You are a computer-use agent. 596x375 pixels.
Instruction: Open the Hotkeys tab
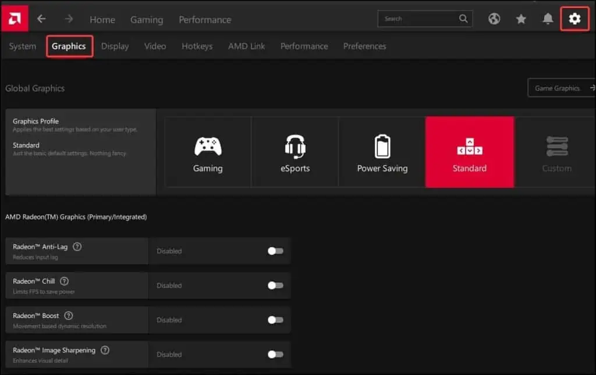pos(197,46)
